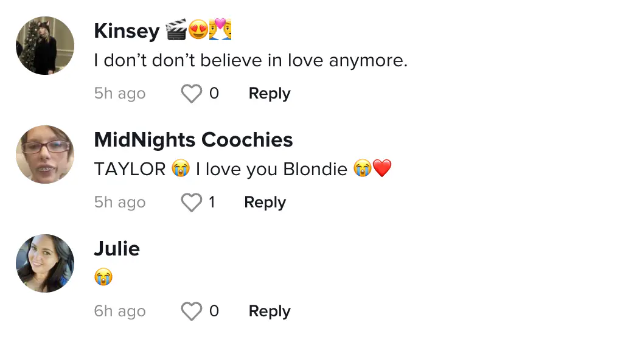Click the like count beside Kinsey's heart
The image size is (623, 337).
point(214,94)
